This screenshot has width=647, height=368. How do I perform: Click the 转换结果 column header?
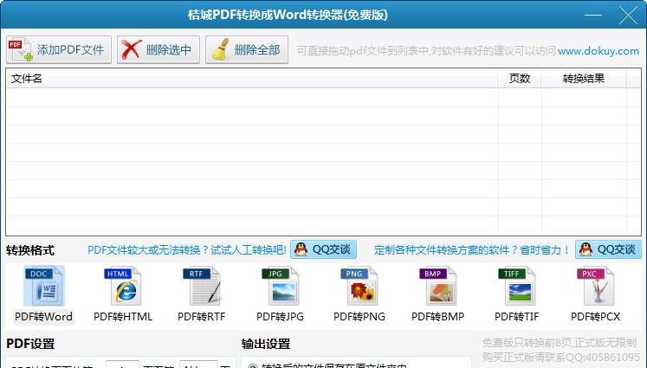pyautogui.click(x=584, y=79)
